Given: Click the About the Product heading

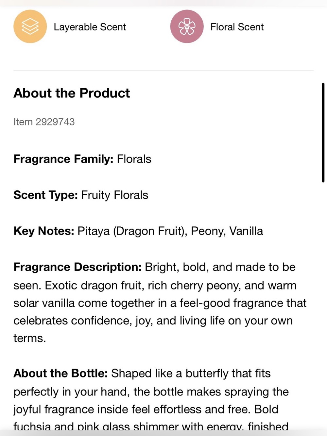Looking at the screenshot, I should pos(72,93).
